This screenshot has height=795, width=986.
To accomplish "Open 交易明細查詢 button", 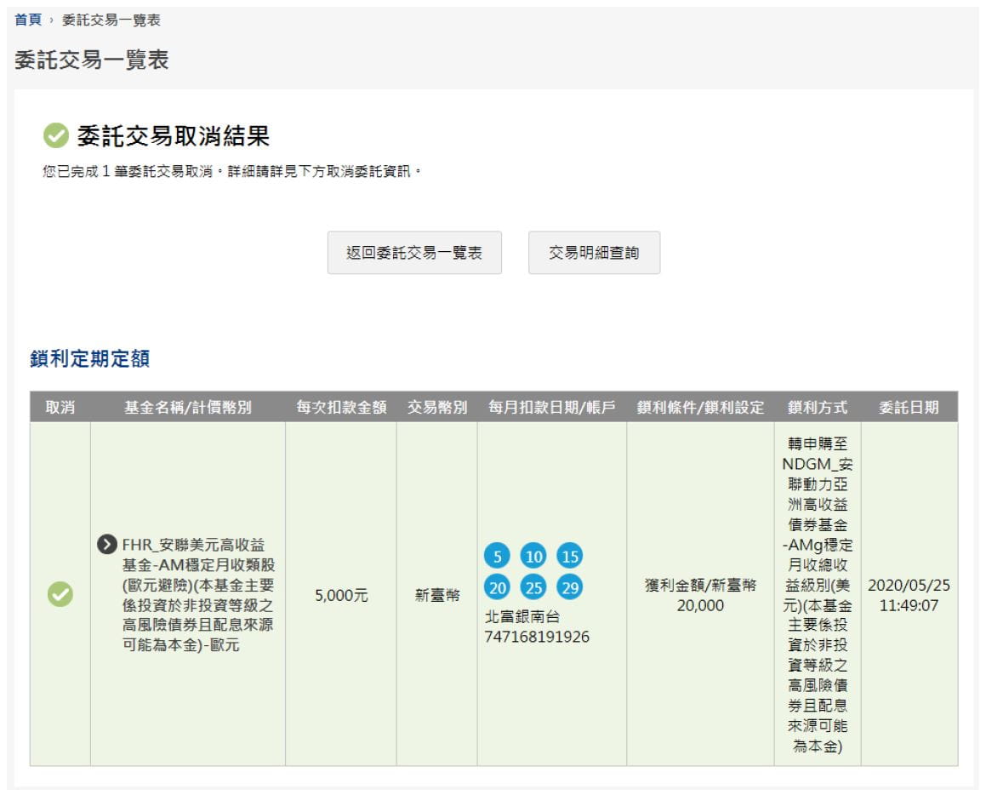I will [595, 252].
